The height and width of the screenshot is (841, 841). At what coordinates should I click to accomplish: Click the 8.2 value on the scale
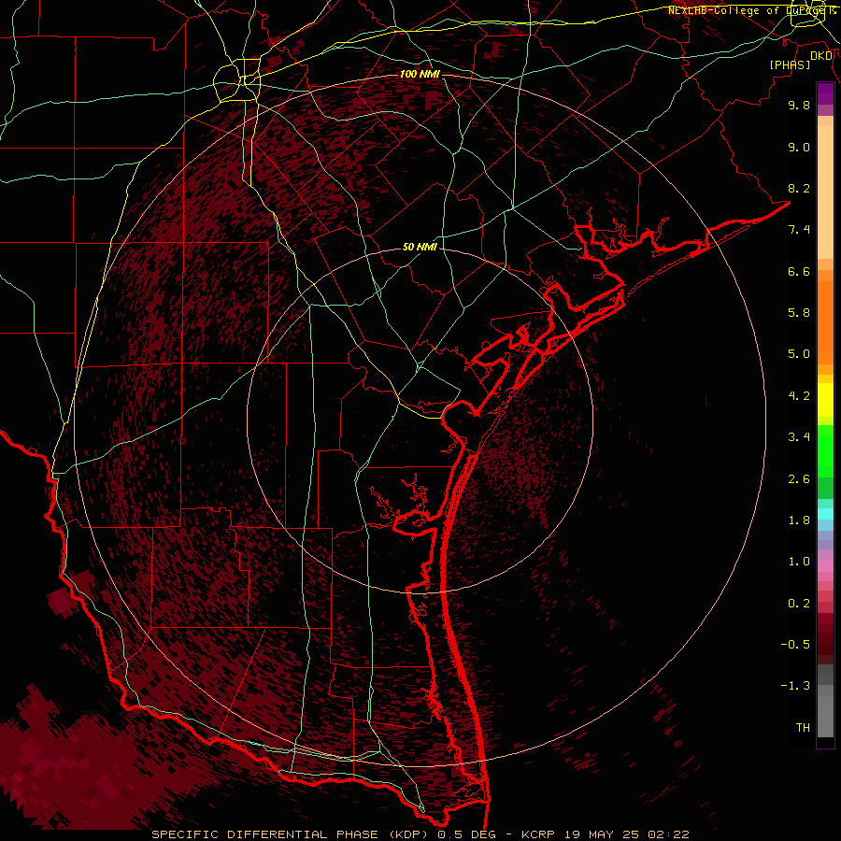click(x=799, y=188)
